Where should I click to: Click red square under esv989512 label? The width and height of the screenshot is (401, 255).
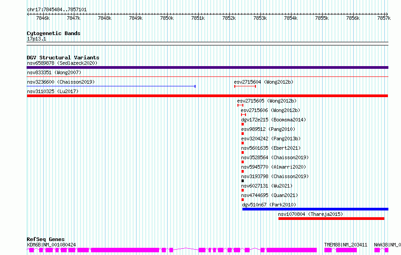[243, 134]
